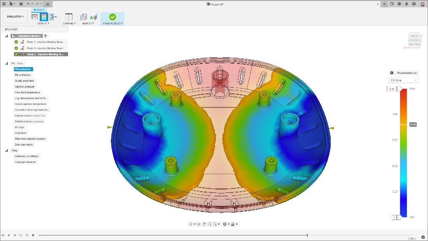Viewport: 428px width, 241px height.
Task: Open the Display menu in the toolbar
Action: click(44, 23)
